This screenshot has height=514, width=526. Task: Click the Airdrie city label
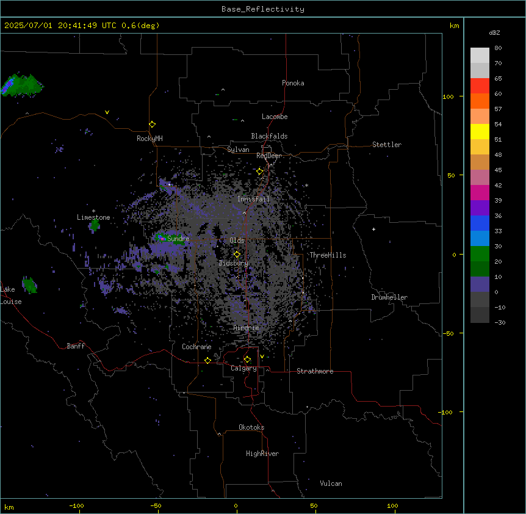click(247, 328)
